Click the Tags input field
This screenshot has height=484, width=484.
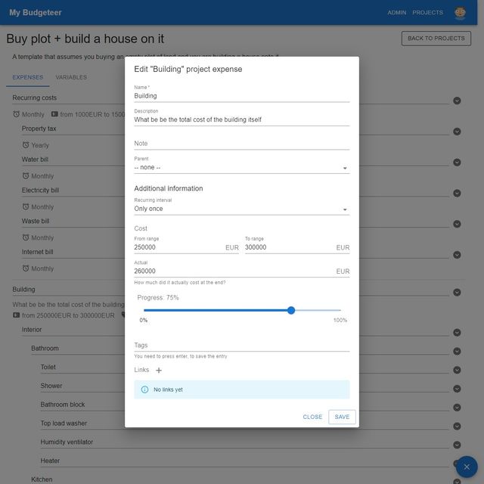(x=242, y=346)
